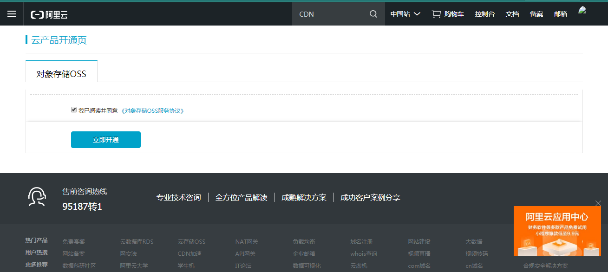
Task: Click the cn域名 footer link
Action: [475, 266]
